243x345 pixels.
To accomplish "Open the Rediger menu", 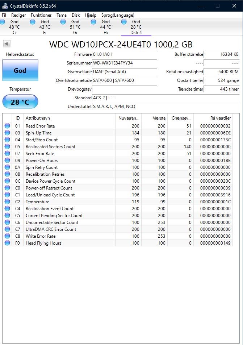I will click(x=18, y=15).
